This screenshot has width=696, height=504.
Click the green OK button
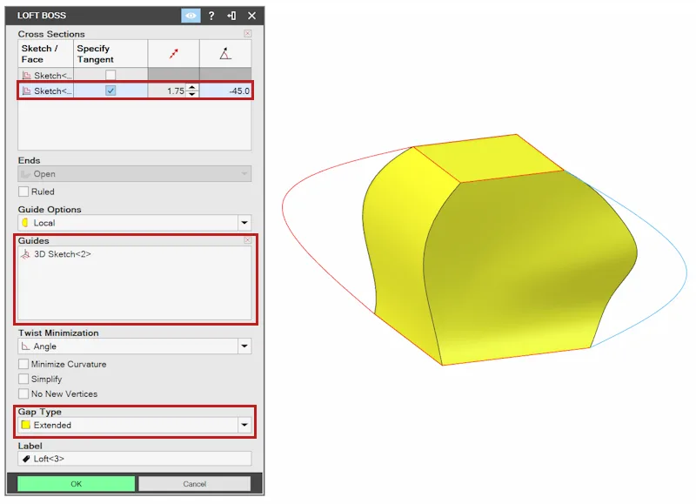(77, 484)
